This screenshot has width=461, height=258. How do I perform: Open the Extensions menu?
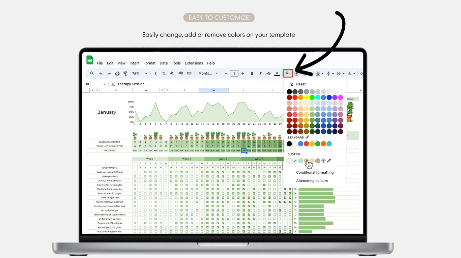194,63
